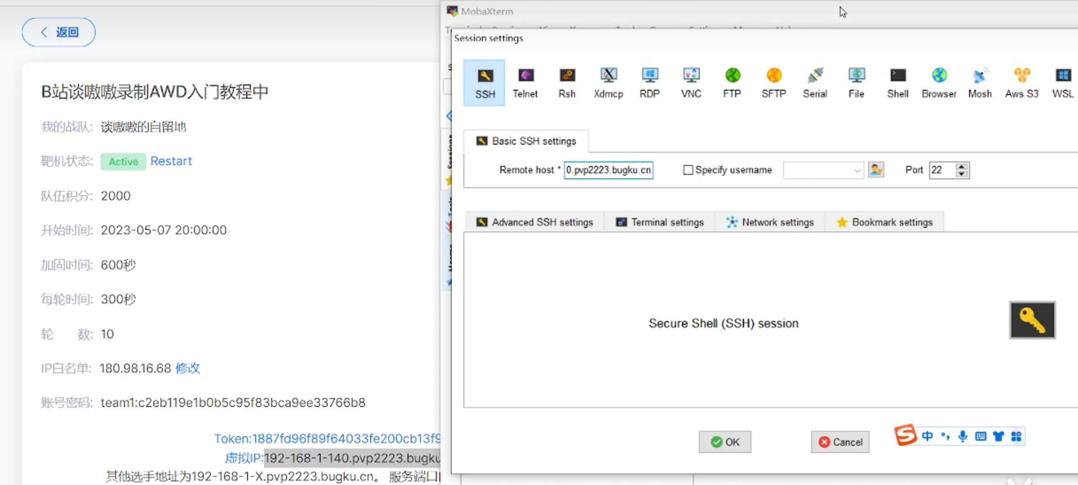
Task: Select the WSL session icon
Action: (1063, 83)
